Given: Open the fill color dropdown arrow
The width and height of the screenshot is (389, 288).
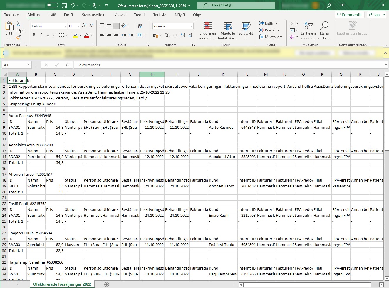Looking at the screenshot, I should tap(80, 35).
